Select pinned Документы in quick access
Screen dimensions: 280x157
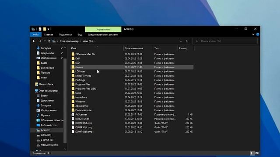(x=47, y=53)
